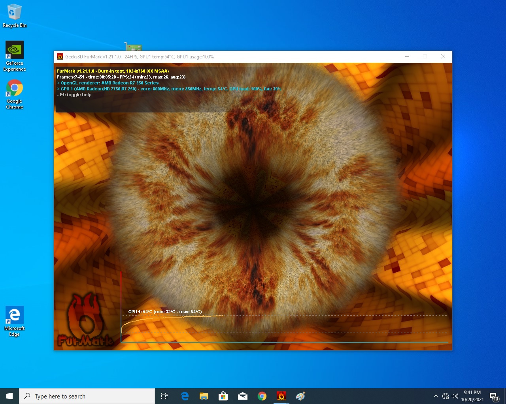
Task: Open Microsoft Store from the taskbar
Action: [223, 396]
